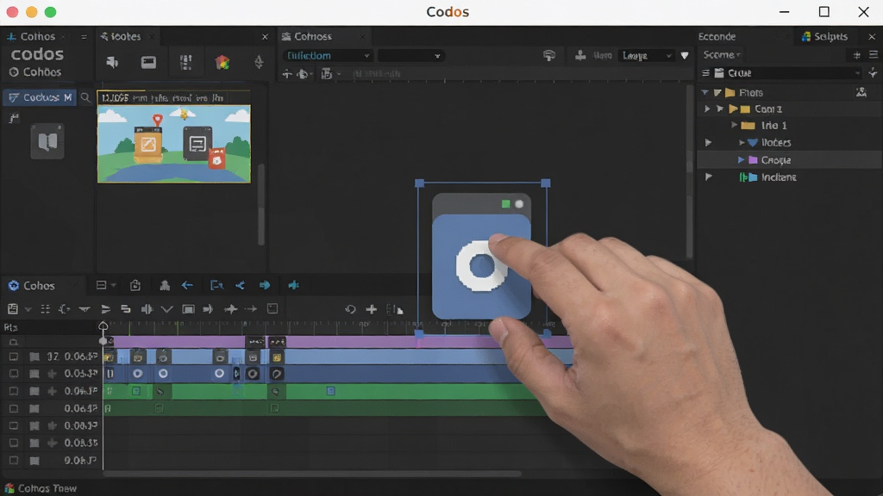Tick the checkbox of the bright-green track row
The height and width of the screenshot is (496, 883).
point(14,391)
